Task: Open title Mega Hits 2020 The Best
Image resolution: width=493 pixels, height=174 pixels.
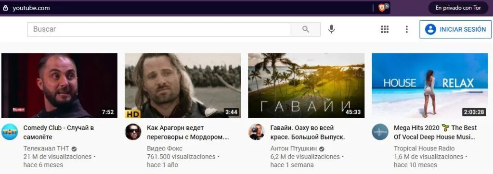Action: point(435,133)
